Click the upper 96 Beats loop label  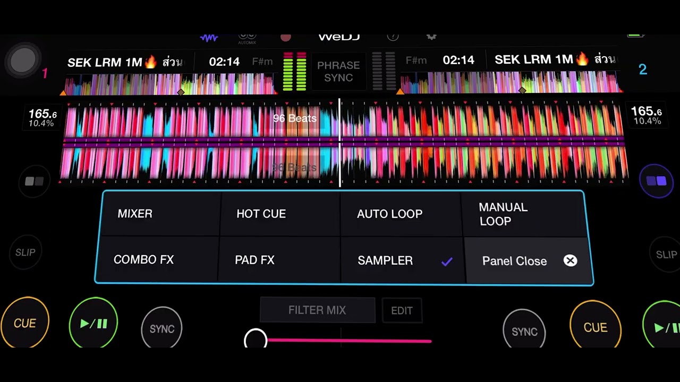click(295, 118)
